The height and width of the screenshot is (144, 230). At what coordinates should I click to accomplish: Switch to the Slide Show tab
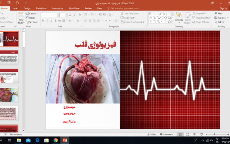(x=74, y=8)
